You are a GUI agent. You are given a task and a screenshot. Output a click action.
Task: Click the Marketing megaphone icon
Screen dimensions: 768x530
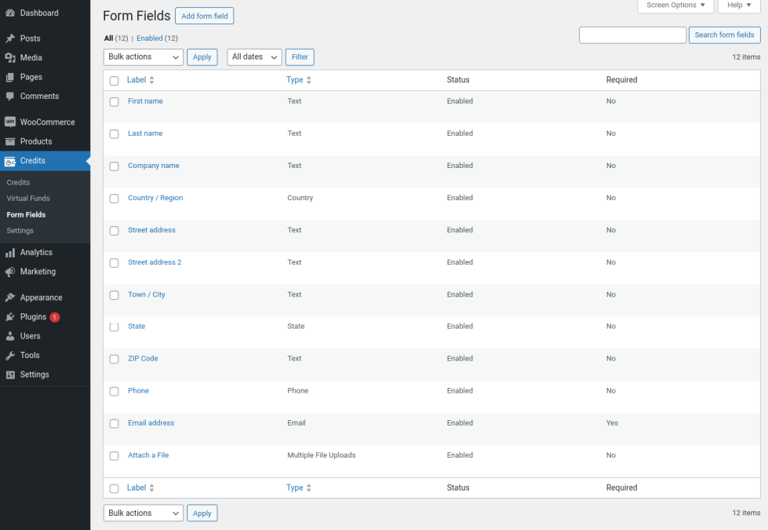(10, 272)
